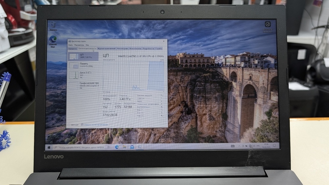The height and width of the screenshot is (185, 329).
Task: Select the Память resource in the sidebar
Action: [83, 65]
